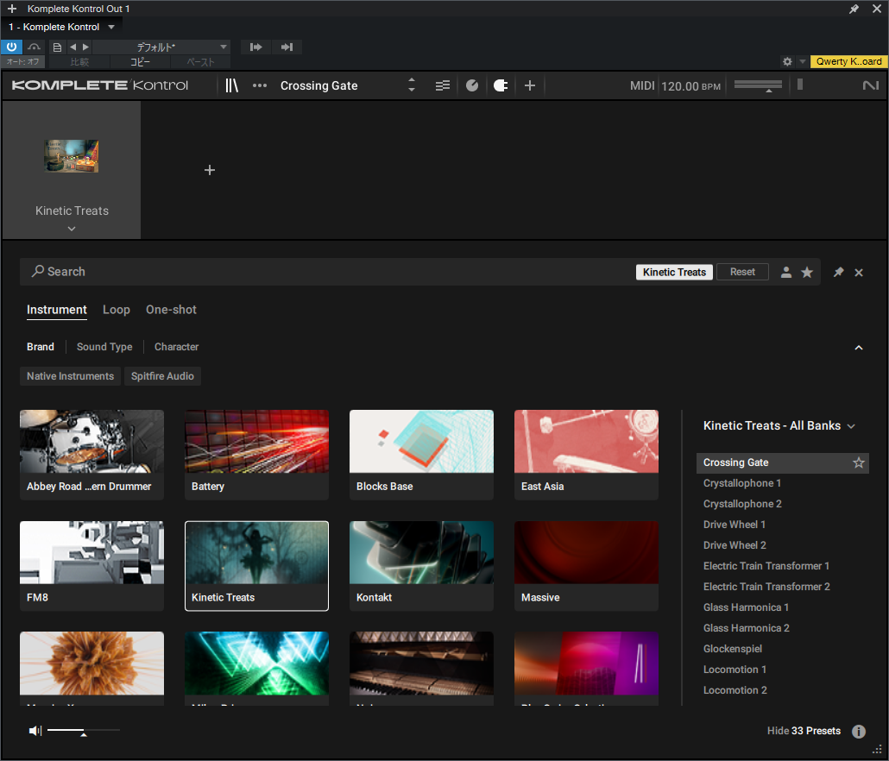This screenshot has height=761, width=889.
Task: Click the Reset filter button
Action: (742, 272)
